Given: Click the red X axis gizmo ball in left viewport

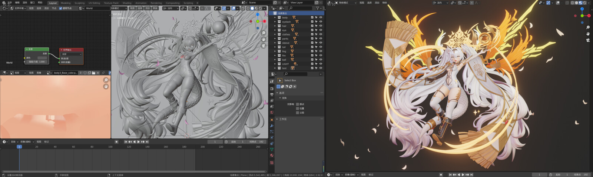Looking at the screenshot, I should click(x=264, y=21).
